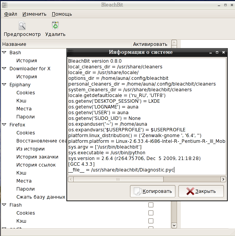Screen dimensions: 235x236
Task: Select История under Downloader for X
Action: coord(27,77)
